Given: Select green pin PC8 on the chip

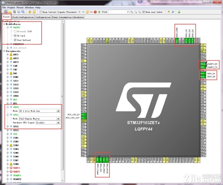Looking at the screenshot, I should coord(203,77).
